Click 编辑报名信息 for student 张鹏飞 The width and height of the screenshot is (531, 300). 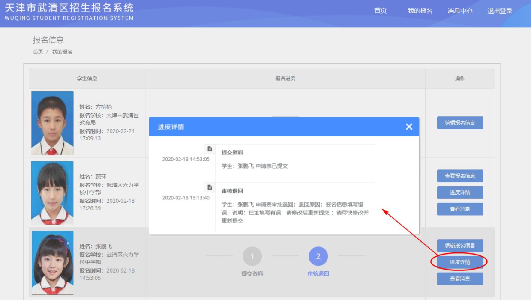[x=460, y=246]
